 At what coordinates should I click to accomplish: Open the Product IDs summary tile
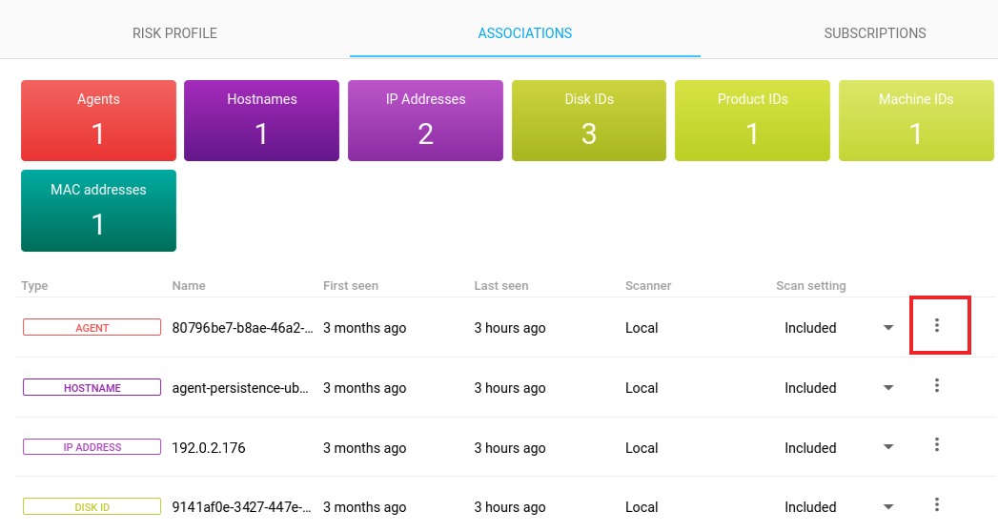(x=752, y=120)
